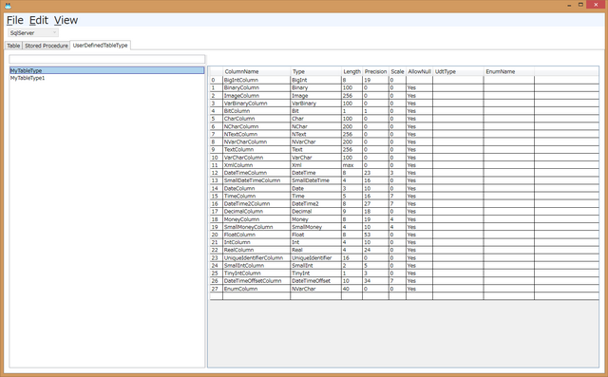Select the NVarCharColumn name cell

coord(256,141)
